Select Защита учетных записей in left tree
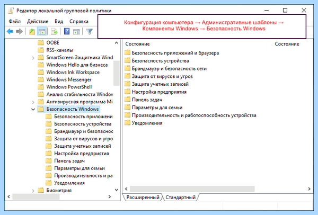Image resolution: width=318 pixels, height=215 pixels. pos(82,146)
